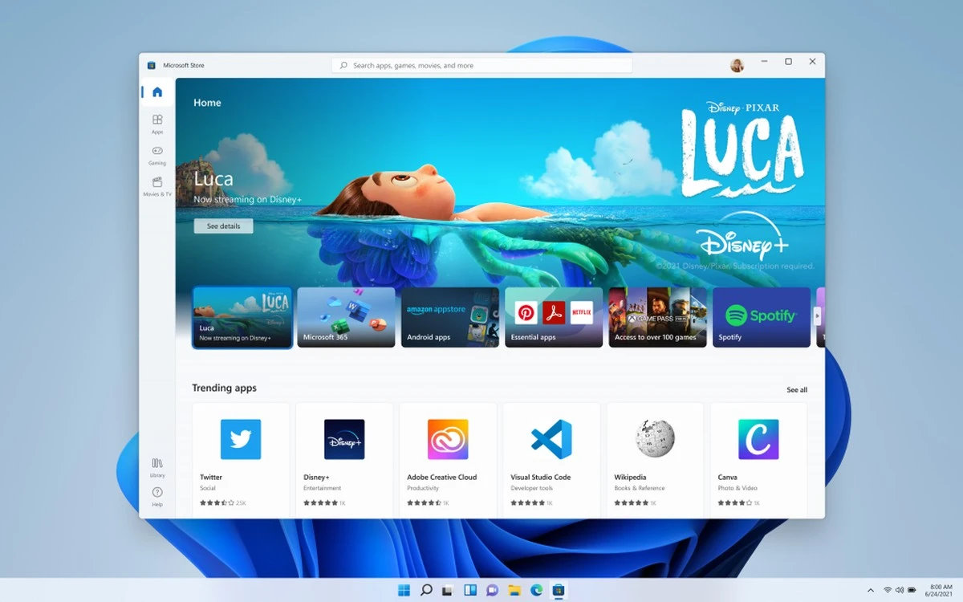
Task: Select the Visual Studio Code icon
Action: click(551, 439)
